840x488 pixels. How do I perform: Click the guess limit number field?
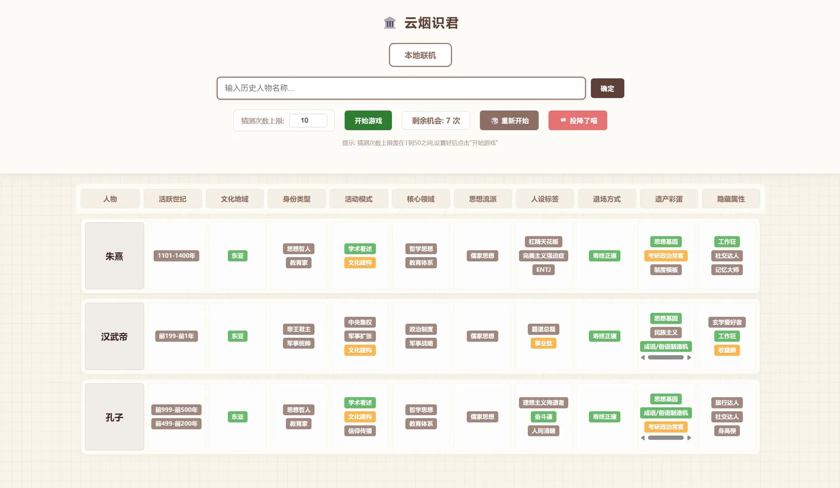pos(308,121)
